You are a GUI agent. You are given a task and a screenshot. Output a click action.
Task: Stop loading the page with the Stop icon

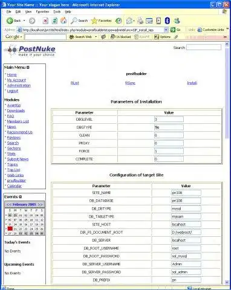point(45,21)
